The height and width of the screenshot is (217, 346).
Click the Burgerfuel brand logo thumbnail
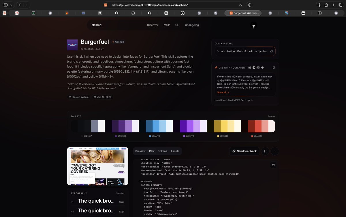click(72, 45)
